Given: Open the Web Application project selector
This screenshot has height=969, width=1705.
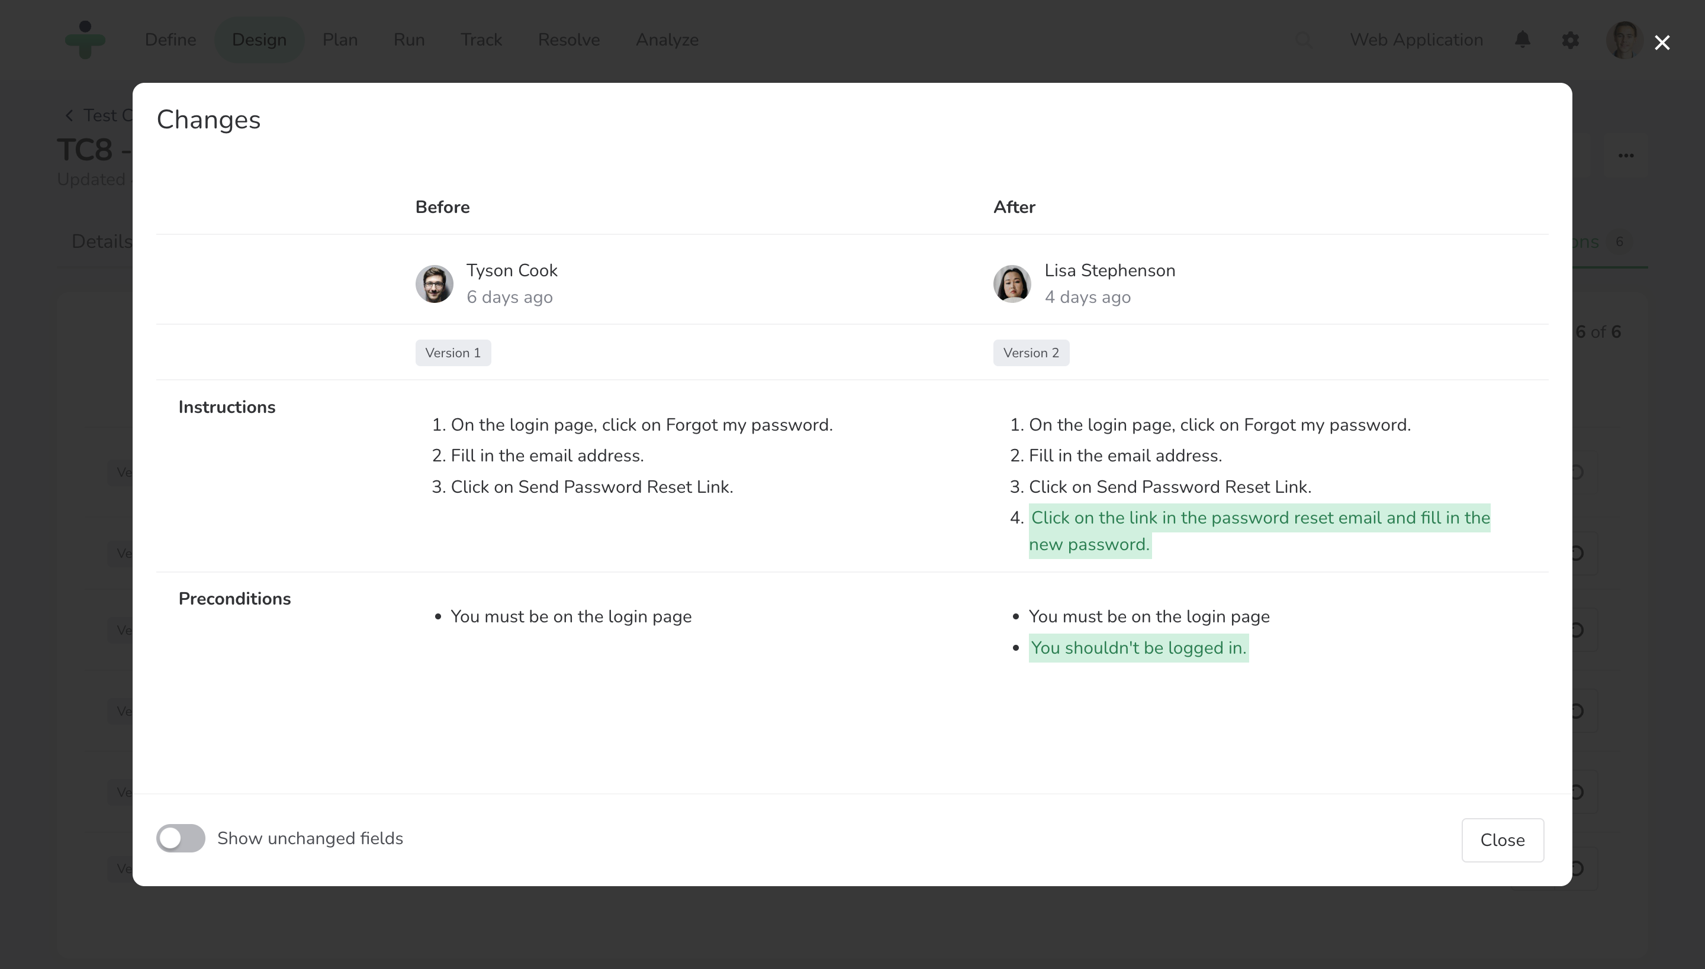Looking at the screenshot, I should [1417, 40].
